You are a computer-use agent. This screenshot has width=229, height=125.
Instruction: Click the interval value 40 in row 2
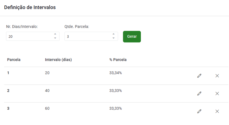point(47,91)
